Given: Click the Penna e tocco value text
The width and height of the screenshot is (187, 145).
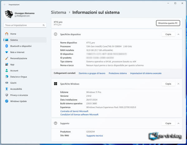Looking at the screenshot, I should tap(115, 66).
